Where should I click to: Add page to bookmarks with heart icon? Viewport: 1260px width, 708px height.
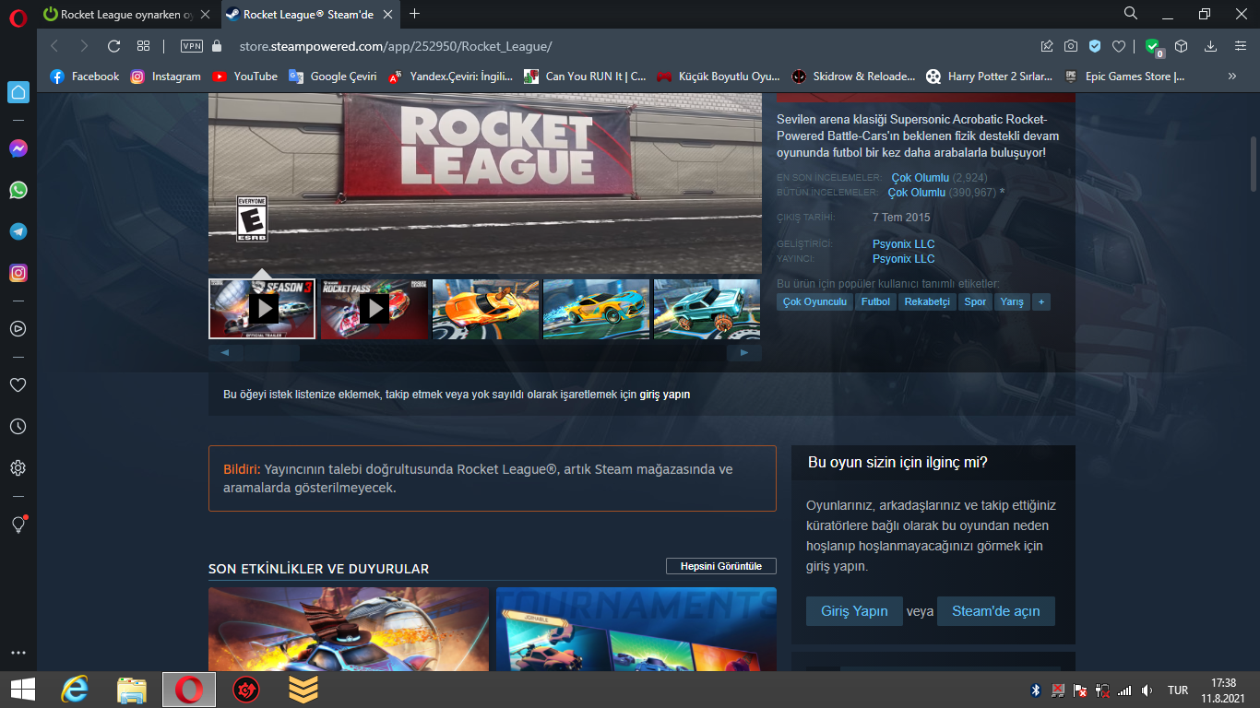[1119, 46]
